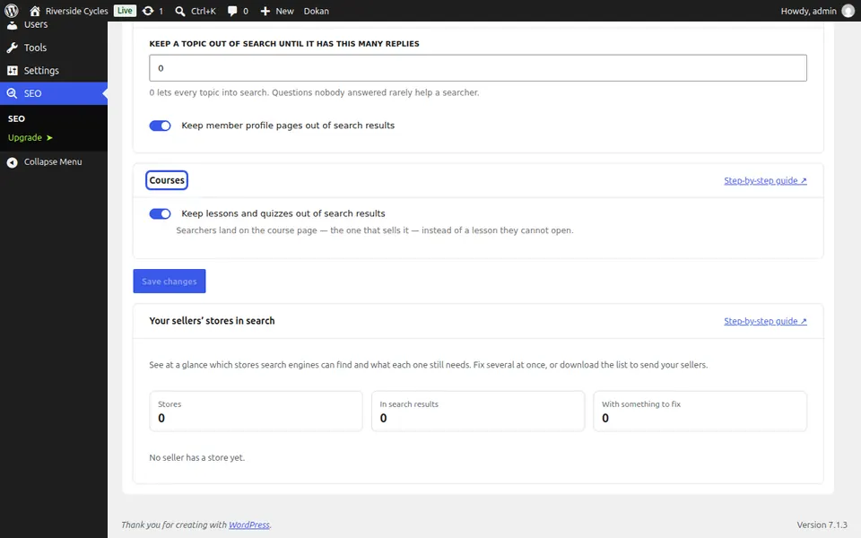Toggle Keep member profile pages out of search
Image resolution: width=861 pixels, height=538 pixels.
click(x=160, y=126)
